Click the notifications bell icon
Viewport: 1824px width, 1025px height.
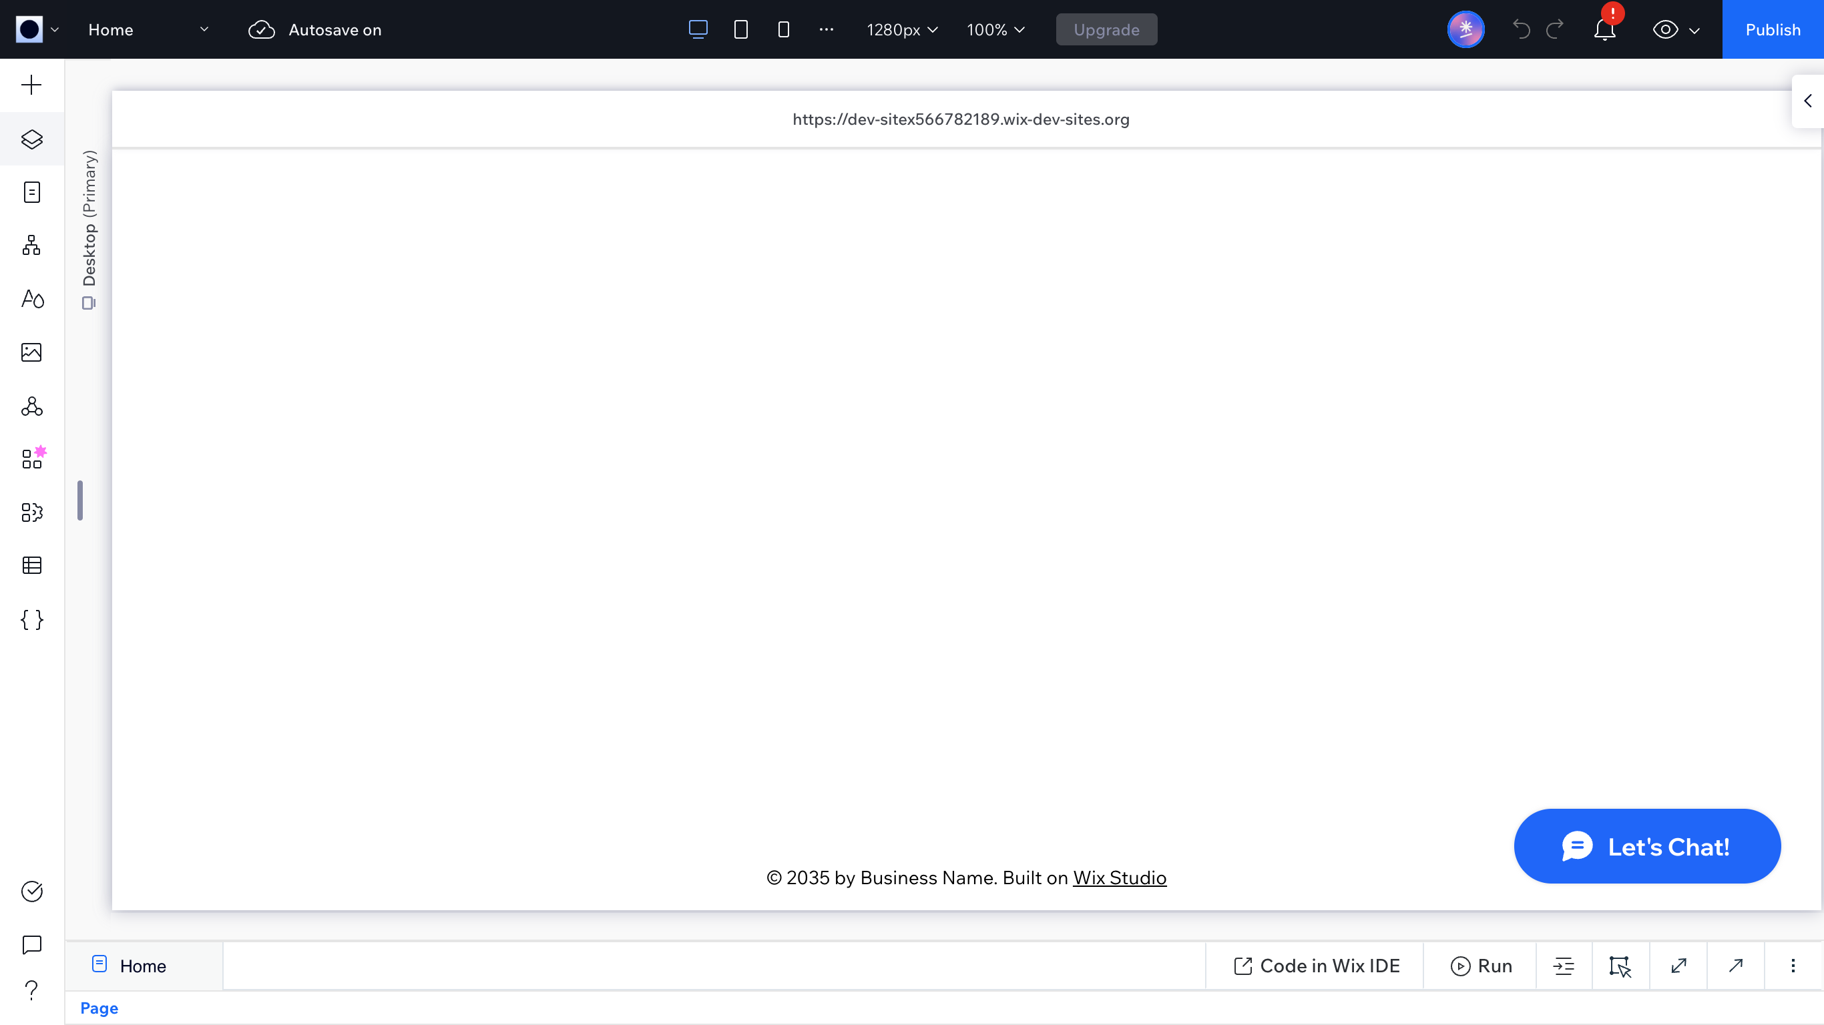pos(1604,30)
